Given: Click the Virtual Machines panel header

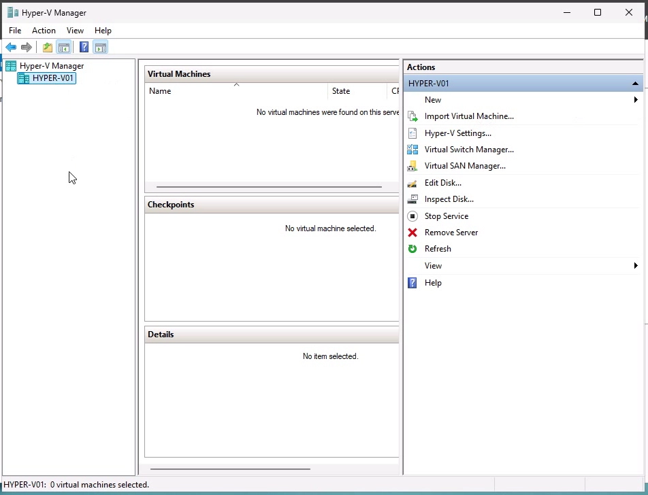Looking at the screenshot, I should [272, 74].
